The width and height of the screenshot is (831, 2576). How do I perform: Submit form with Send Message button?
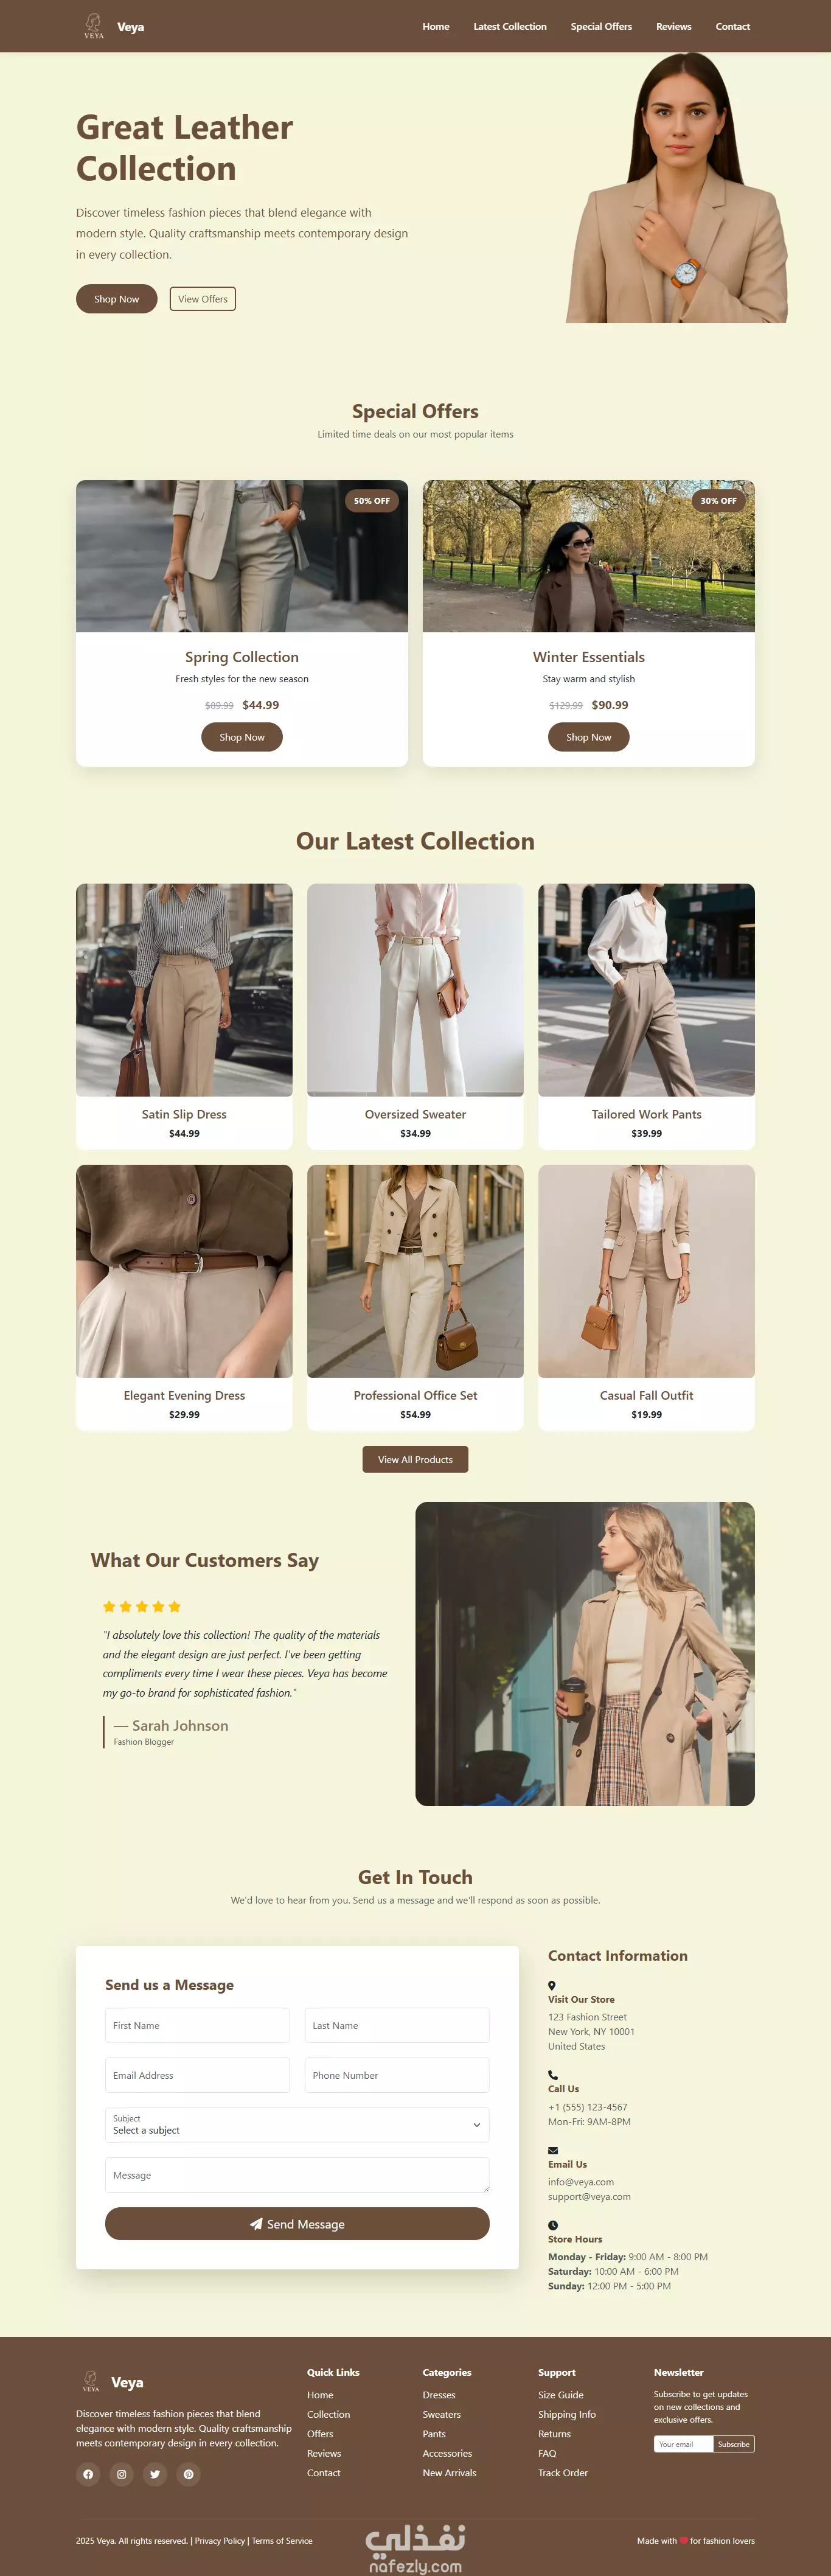297,2224
